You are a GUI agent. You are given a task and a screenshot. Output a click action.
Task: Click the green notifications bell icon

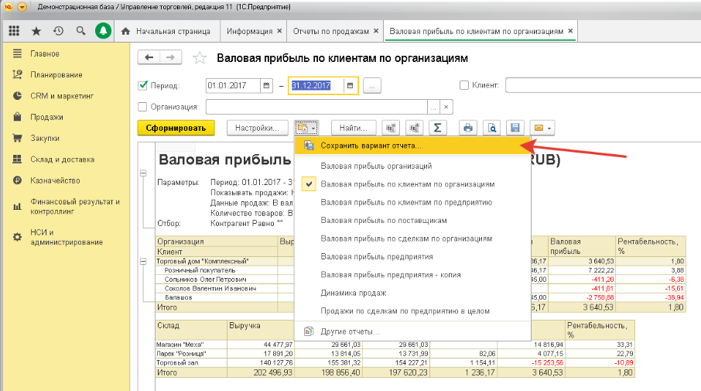(x=102, y=32)
